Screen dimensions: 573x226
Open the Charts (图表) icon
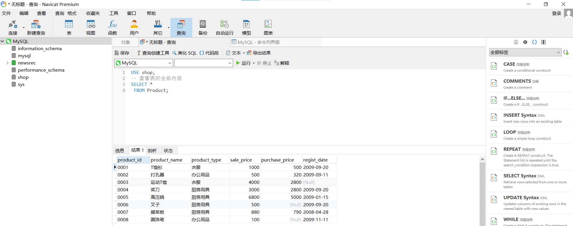click(268, 27)
